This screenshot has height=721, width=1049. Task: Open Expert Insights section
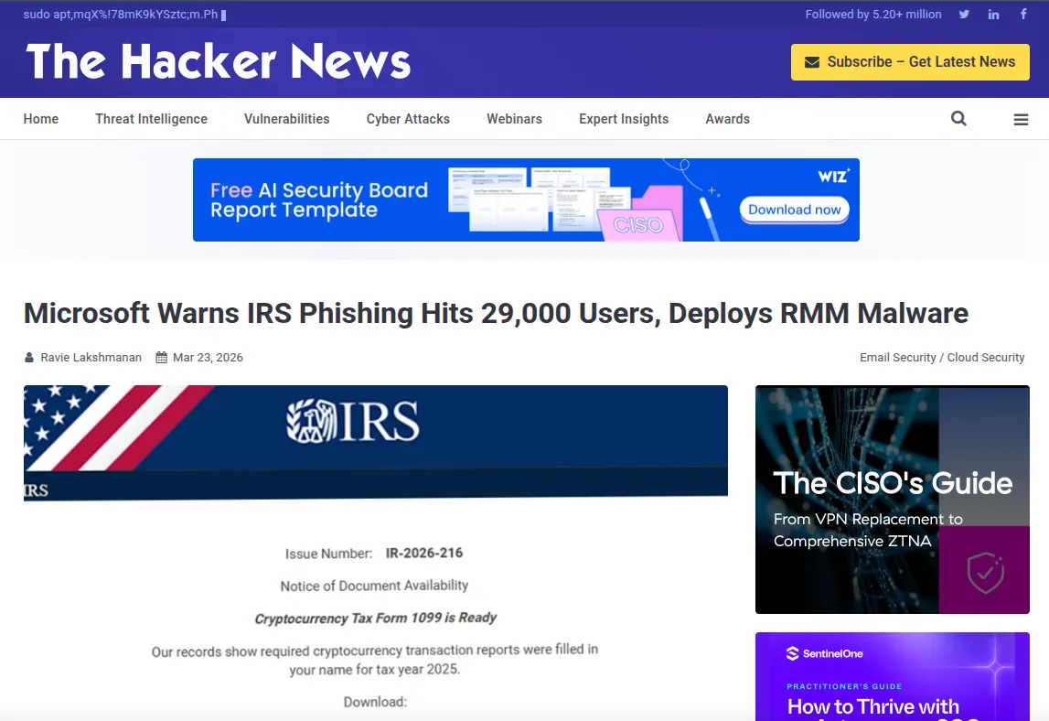pyautogui.click(x=624, y=119)
